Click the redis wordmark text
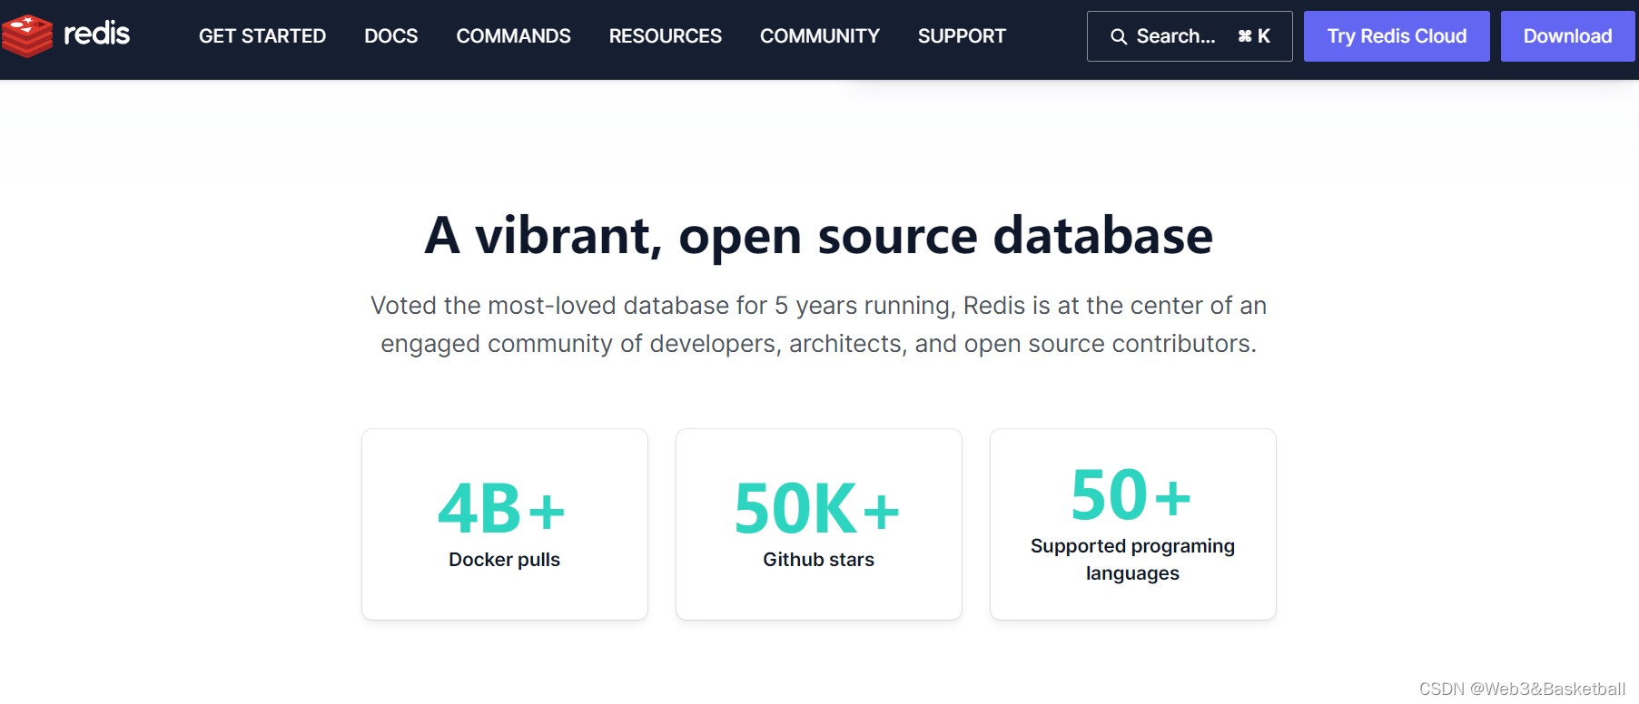The height and width of the screenshot is (704, 1639). [x=96, y=34]
